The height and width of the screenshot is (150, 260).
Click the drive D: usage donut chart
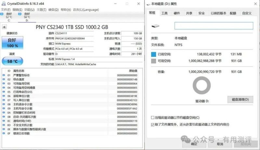click(201, 86)
